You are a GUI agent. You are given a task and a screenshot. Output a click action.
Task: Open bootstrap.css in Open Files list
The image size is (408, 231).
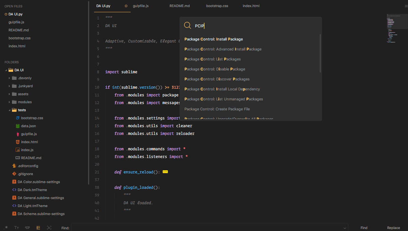[x=19, y=38]
